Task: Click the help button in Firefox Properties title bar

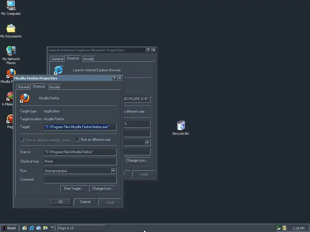Action: point(114,78)
